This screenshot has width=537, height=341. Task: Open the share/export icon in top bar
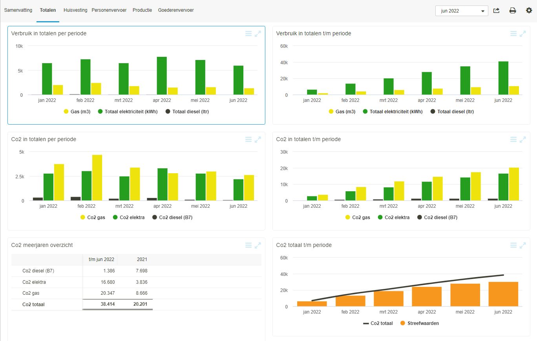[497, 11]
